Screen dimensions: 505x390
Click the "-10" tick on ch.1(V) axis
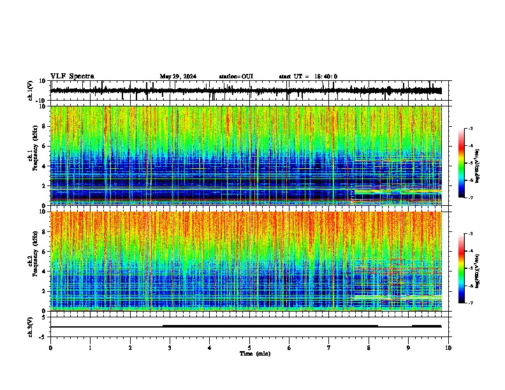41,101
